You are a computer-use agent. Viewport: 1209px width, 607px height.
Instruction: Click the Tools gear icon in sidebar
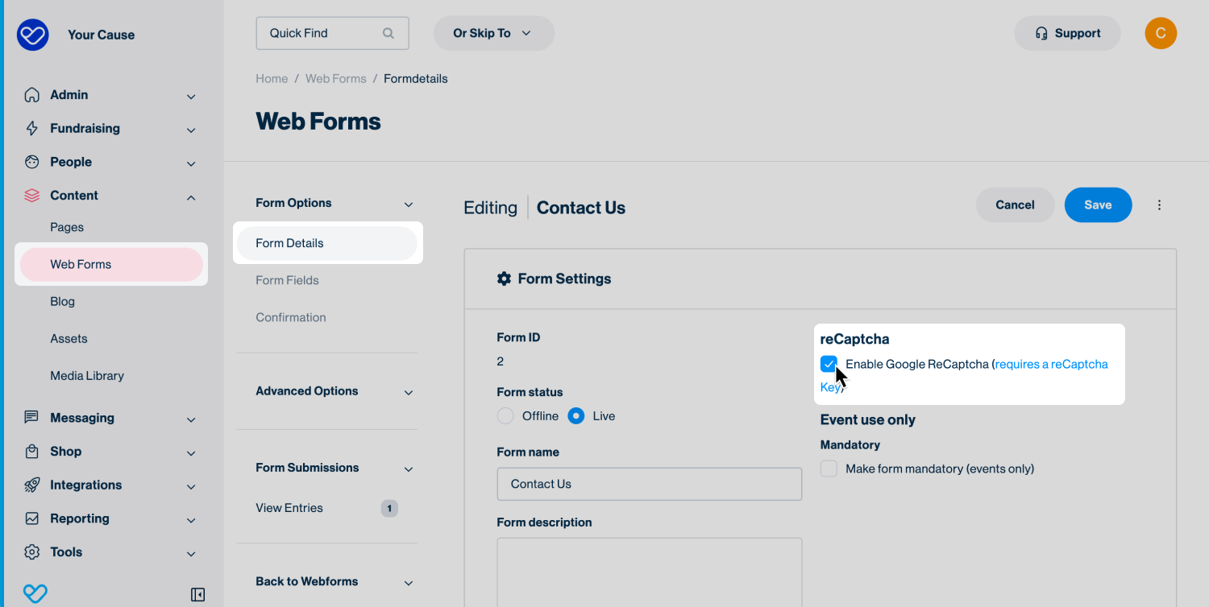[32, 552]
